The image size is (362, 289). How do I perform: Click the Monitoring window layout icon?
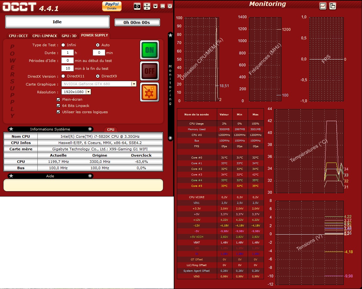coord(332,6)
